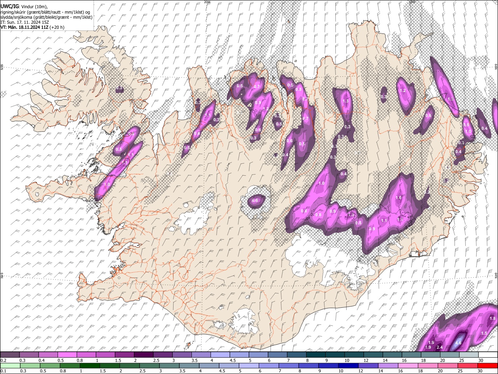
Task: Select the bright red swatch after 30 in lower legend
Action: 487,366
